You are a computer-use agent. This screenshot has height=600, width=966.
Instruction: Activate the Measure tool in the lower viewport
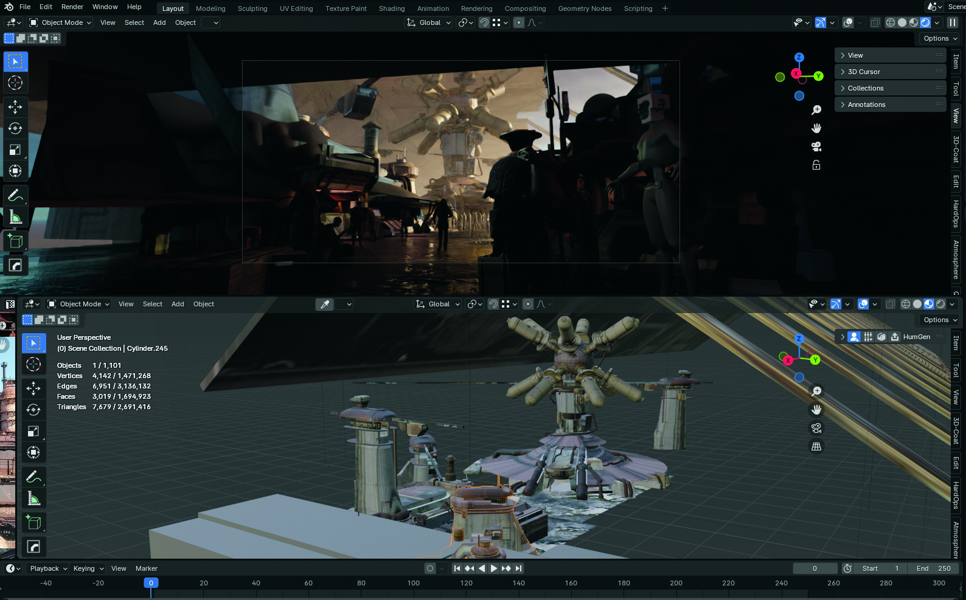click(33, 498)
